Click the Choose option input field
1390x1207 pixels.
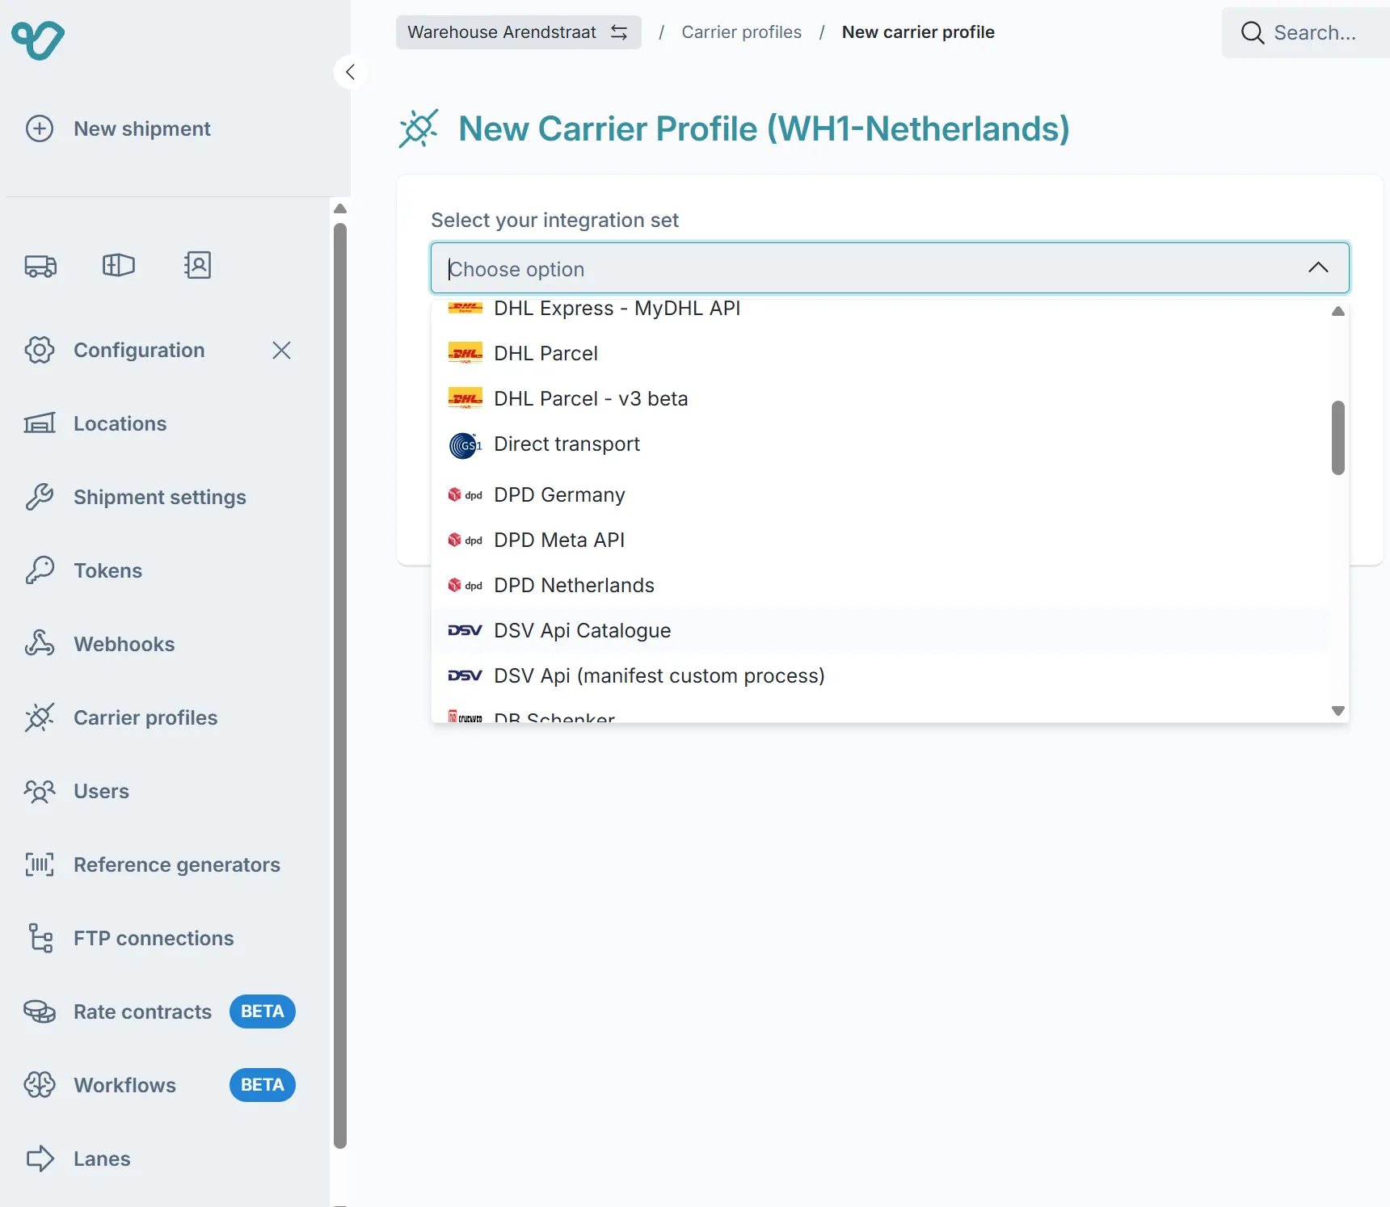pyautogui.click(x=890, y=267)
